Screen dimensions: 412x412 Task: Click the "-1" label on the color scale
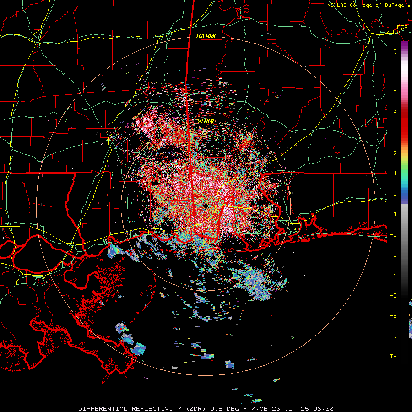[x=393, y=214]
